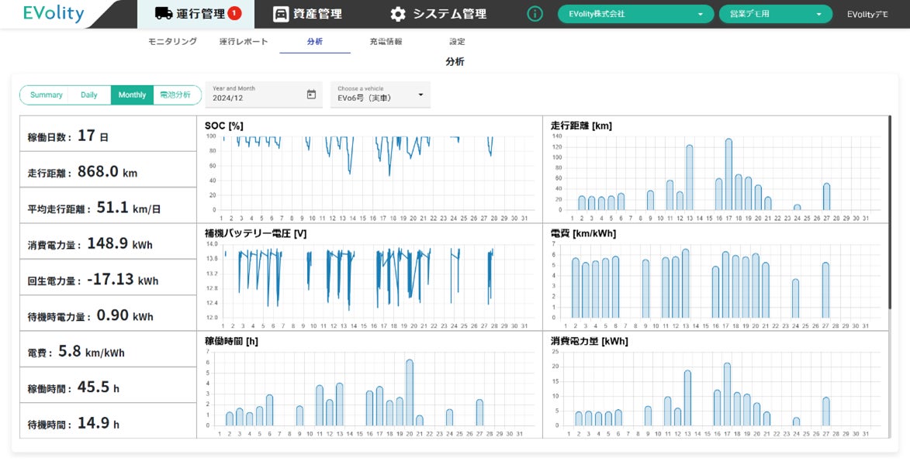Open the Choose a vehicle dropdown
Screen dimensions: 910x468
coord(381,95)
